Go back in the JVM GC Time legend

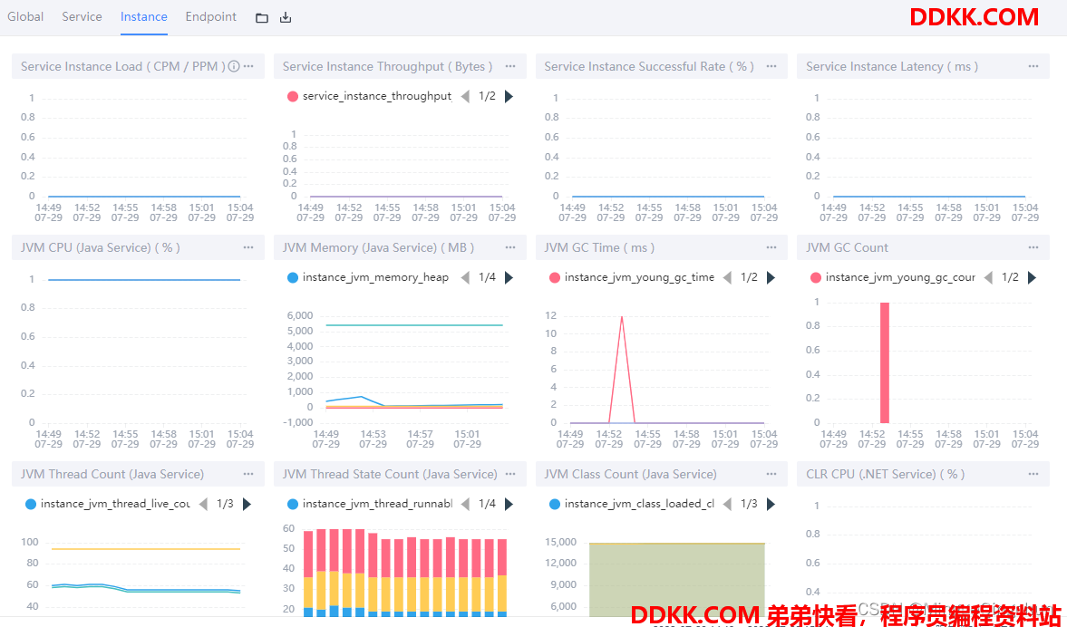pos(727,277)
